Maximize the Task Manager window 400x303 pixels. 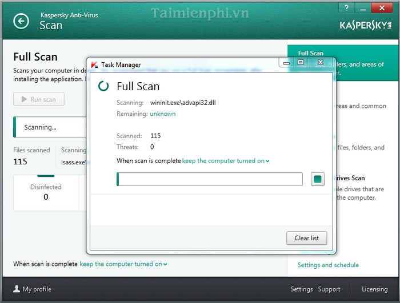[x=301, y=62]
